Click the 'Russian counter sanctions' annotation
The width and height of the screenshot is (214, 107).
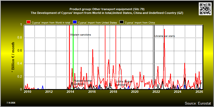tap(83, 82)
